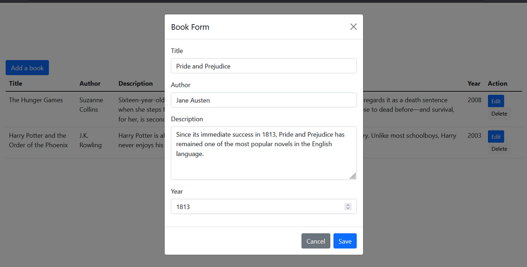Click the Year field's increment arrow
Screen dimensions: 527x267
tap(348, 204)
